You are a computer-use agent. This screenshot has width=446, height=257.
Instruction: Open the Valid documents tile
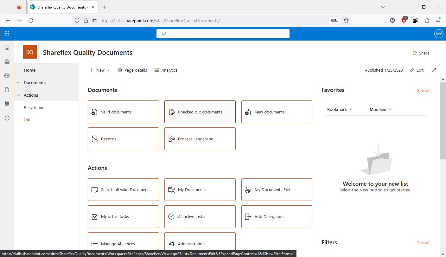click(x=123, y=112)
